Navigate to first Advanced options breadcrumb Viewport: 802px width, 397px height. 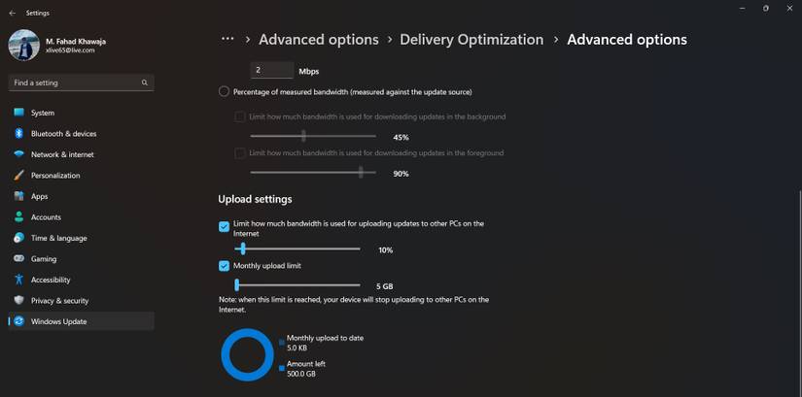click(x=319, y=40)
